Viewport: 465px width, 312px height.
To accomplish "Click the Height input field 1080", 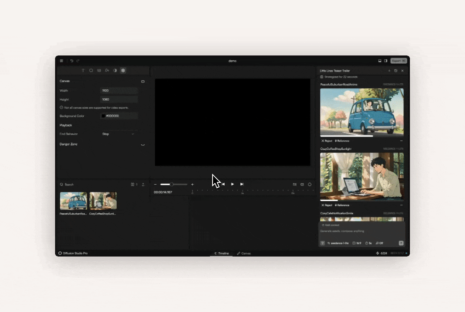I will (x=119, y=100).
